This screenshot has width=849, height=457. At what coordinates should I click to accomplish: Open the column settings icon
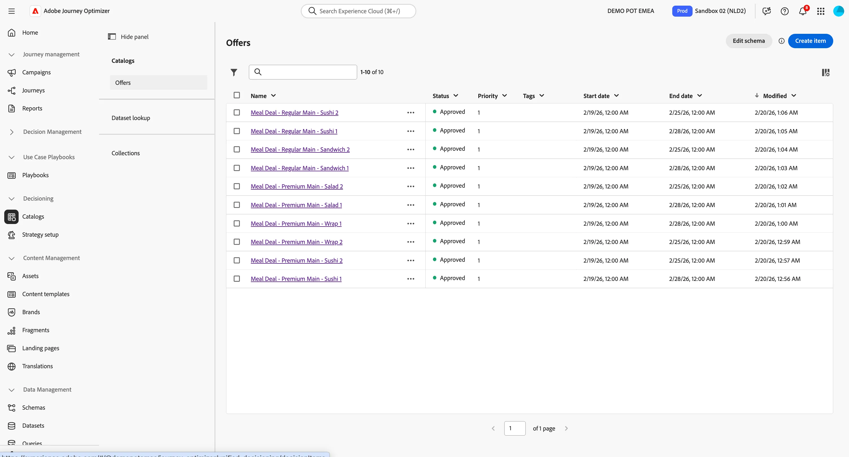click(x=826, y=72)
